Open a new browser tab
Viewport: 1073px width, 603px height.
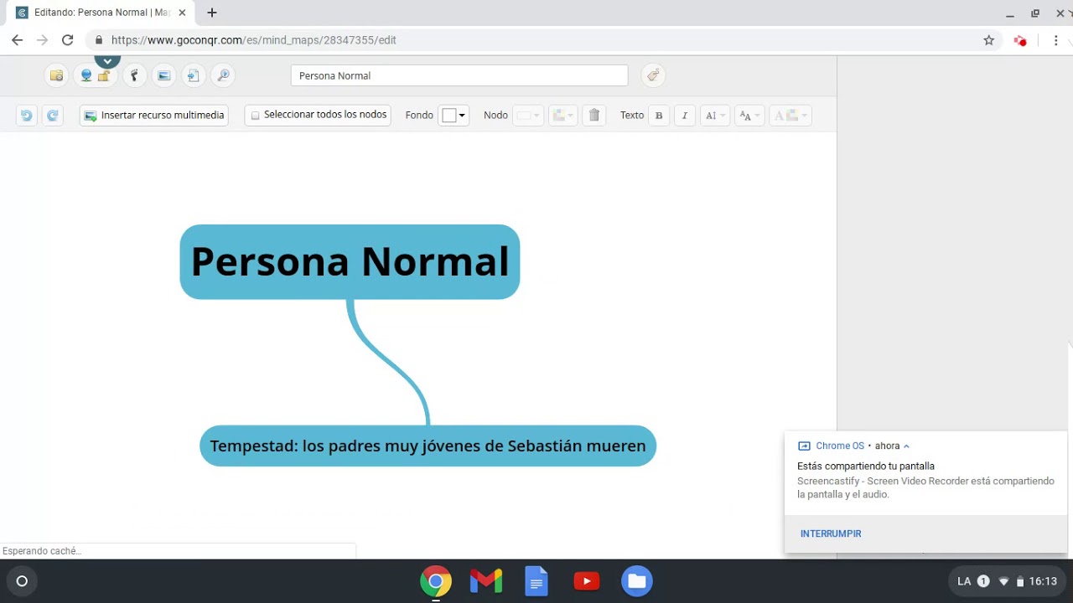pyautogui.click(x=212, y=13)
